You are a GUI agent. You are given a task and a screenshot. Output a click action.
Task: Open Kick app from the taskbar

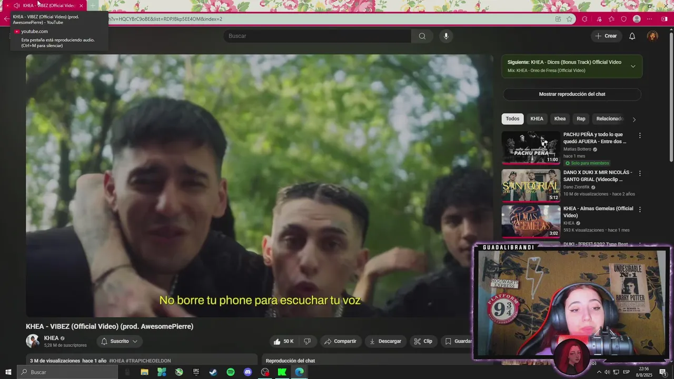(282, 372)
